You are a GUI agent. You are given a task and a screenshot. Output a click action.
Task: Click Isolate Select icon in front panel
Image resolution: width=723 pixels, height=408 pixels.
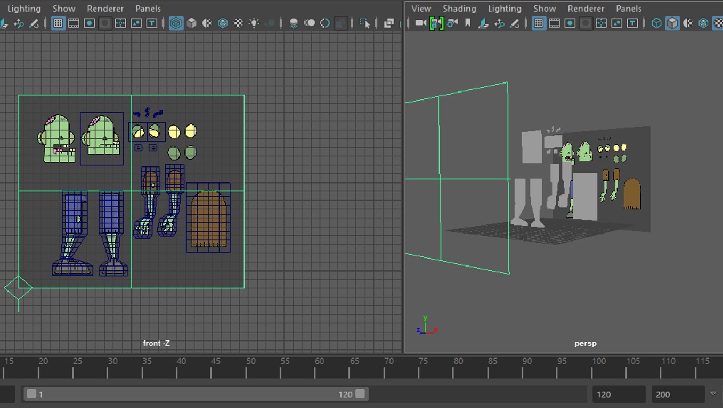[364, 23]
